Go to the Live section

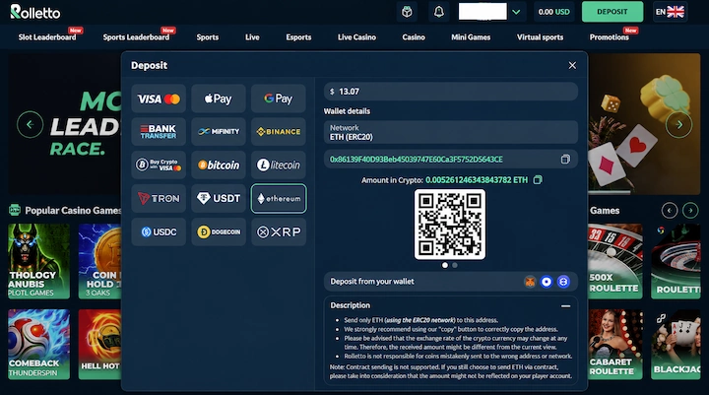pos(252,37)
